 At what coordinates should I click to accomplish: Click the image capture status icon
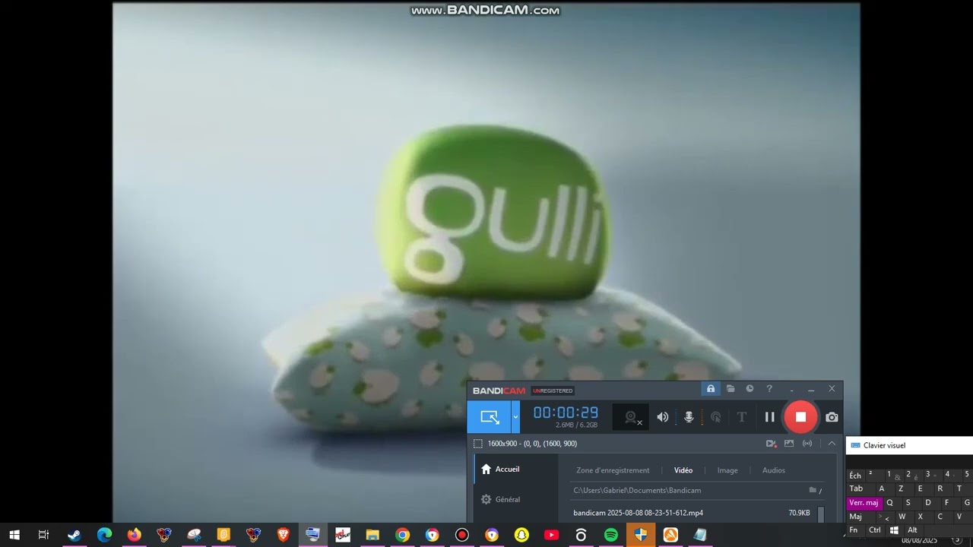pyautogui.click(x=789, y=444)
